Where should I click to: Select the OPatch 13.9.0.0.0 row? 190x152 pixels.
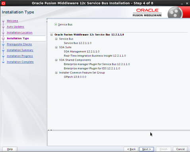click(75, 77)
